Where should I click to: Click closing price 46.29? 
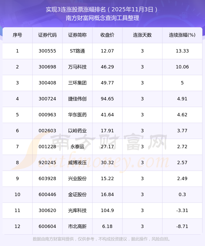click(107, 67)
